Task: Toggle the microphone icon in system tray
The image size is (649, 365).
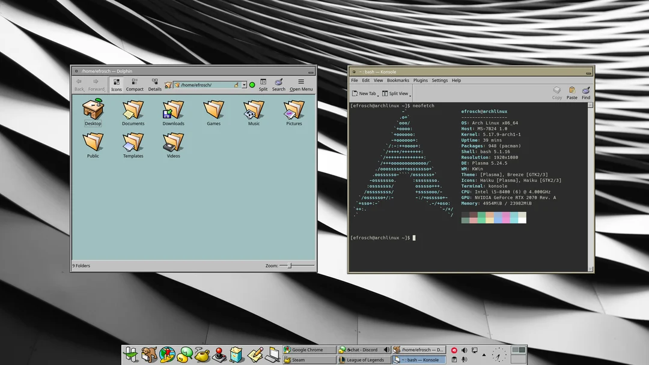Action: coord(465,359)
